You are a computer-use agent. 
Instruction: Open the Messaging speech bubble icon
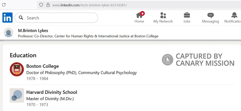pos(210,15)
